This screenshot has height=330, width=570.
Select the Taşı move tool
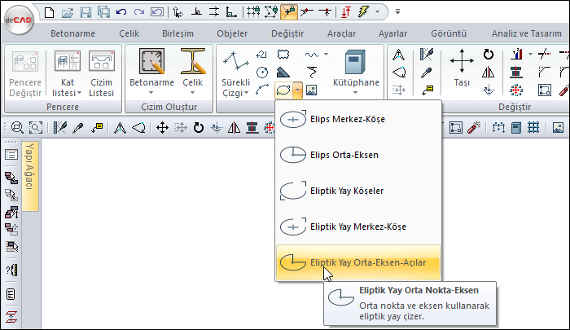[462, 68]
